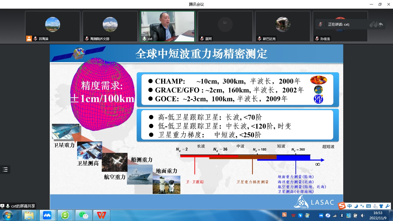Click the Bluetooth icon in system tray
The height and width of the screenshot is (221, 393).
[342, 215]
